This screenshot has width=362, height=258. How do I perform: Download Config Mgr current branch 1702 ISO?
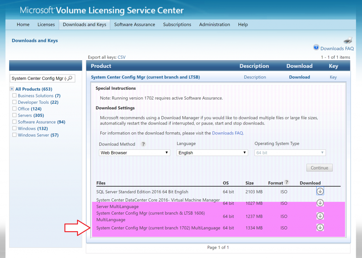pos(320,227)
